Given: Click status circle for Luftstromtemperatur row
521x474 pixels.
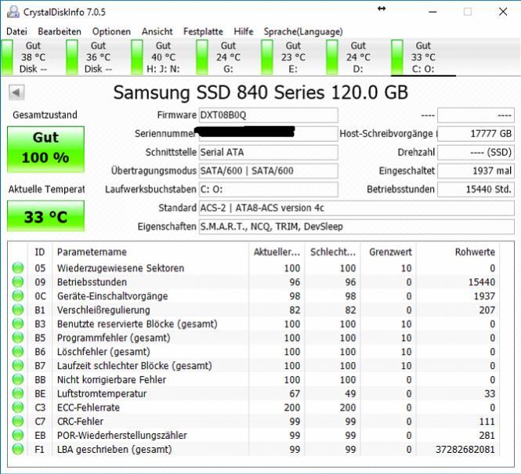Looking at the screenshot, I should pyautogui.click(x=18, y=393).
